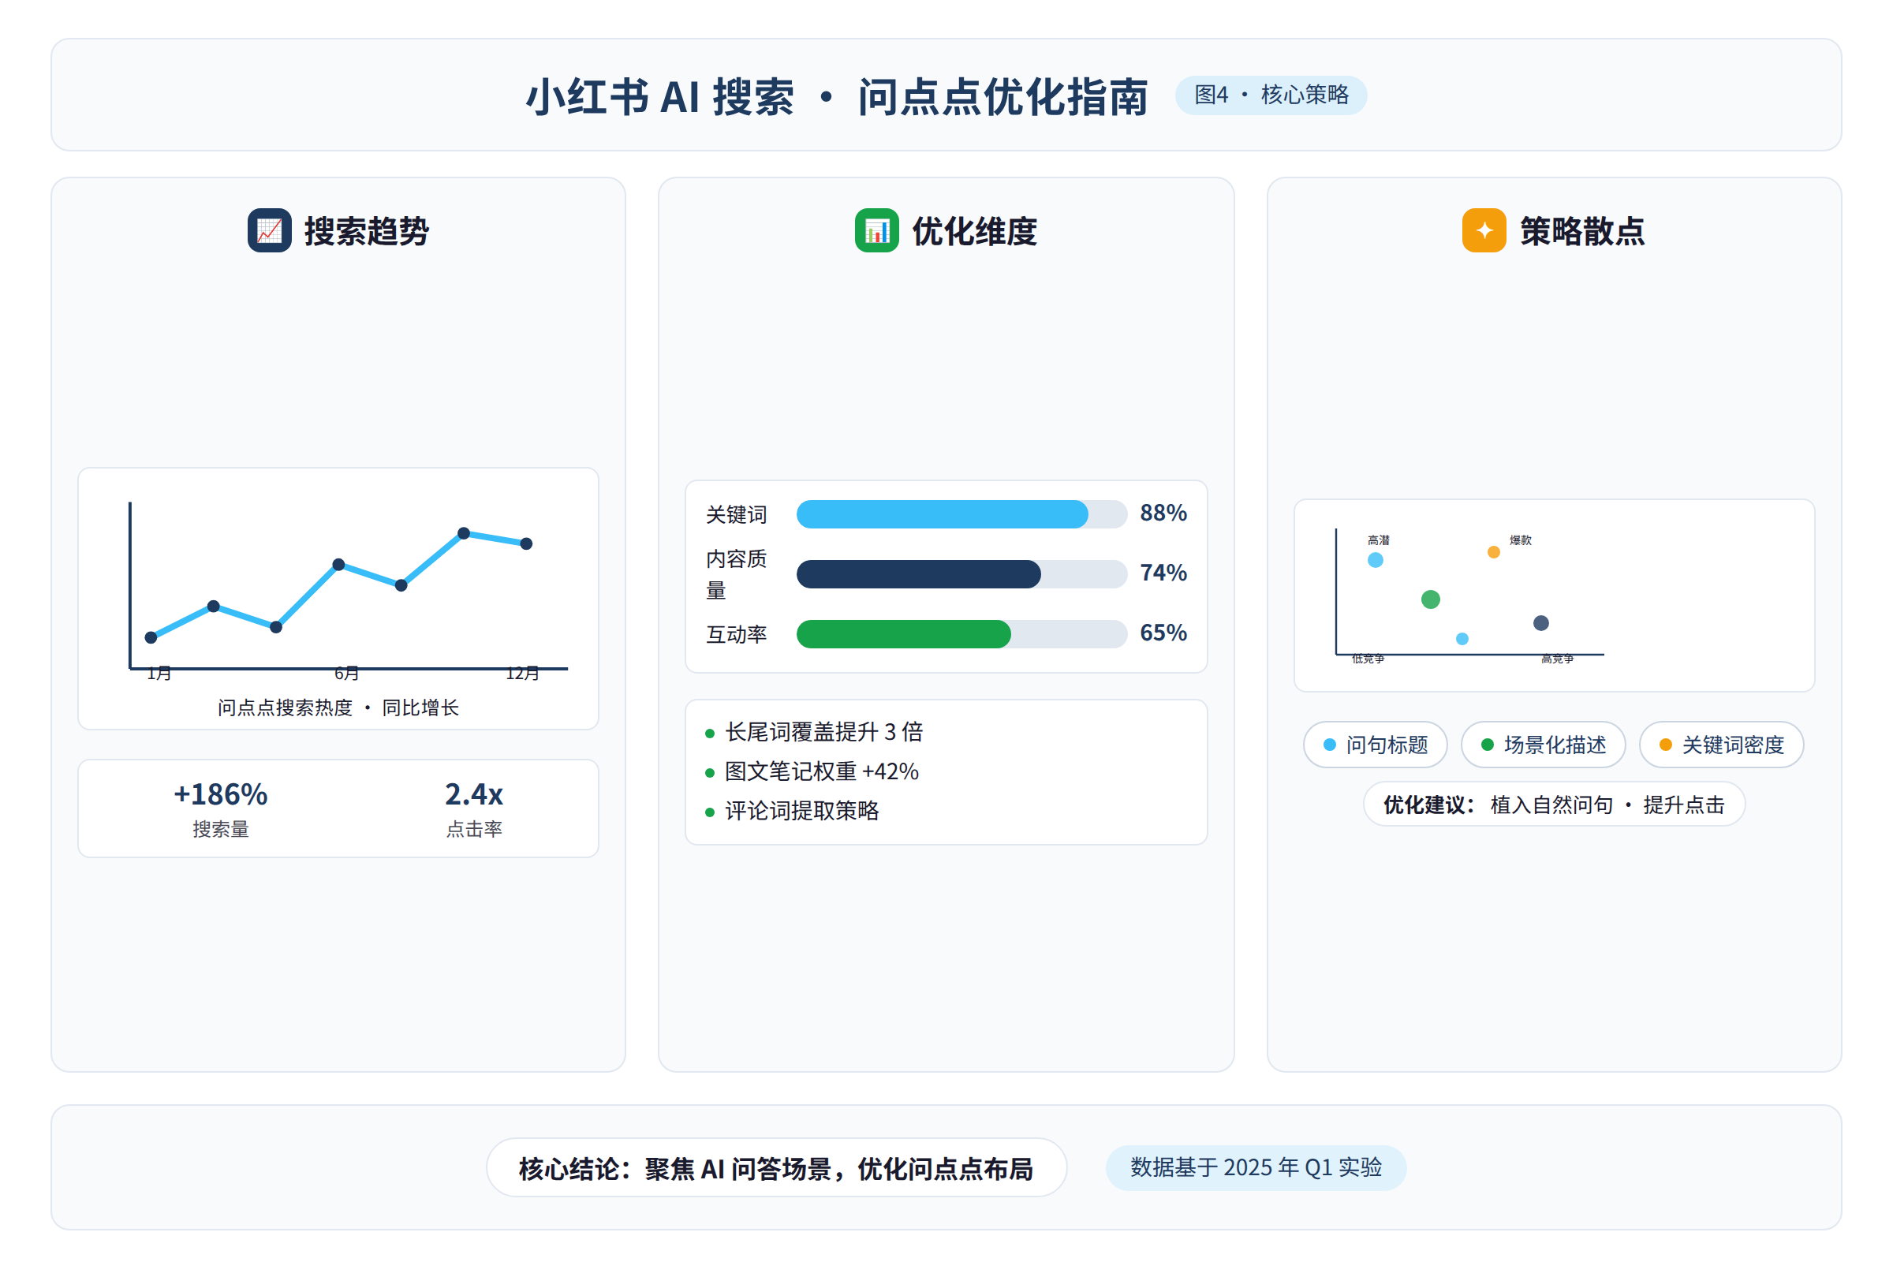Click the 关键词 bar label
The image size is (1893, 1262).
(737, 514)
